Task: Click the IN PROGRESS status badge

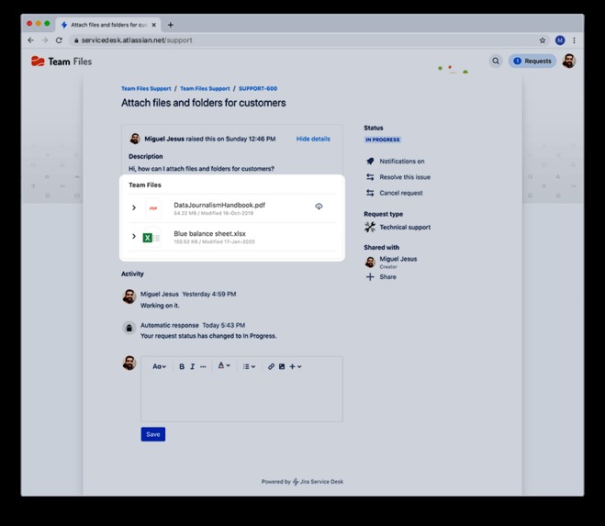Action: [382, 140]
